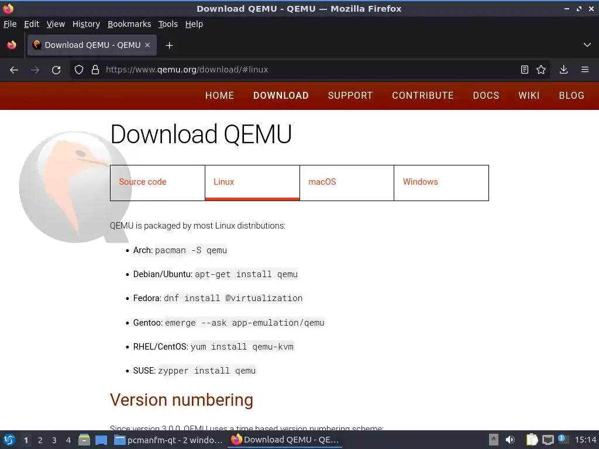Open the File menu
The height and width of the screenshot is (449, 599).
coord(10,24)
